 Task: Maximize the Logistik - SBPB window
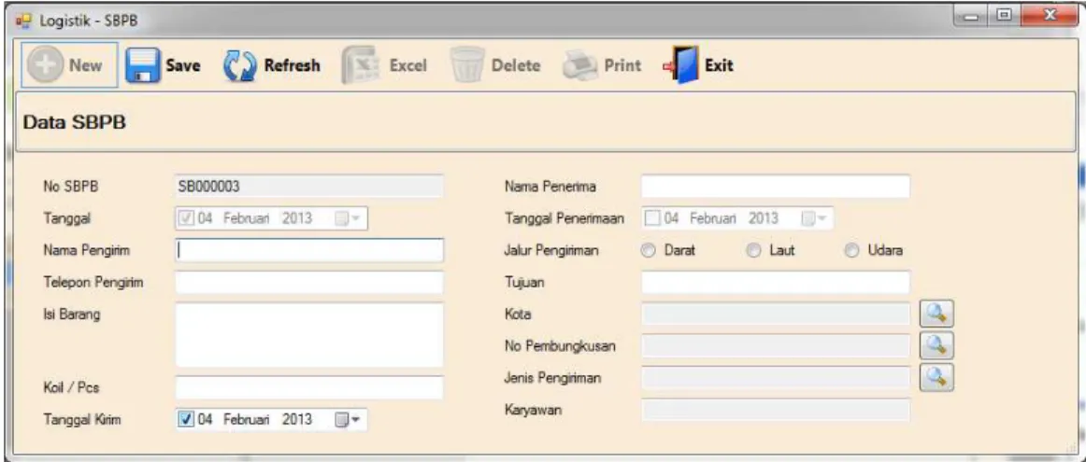(x=1005, y=15)
